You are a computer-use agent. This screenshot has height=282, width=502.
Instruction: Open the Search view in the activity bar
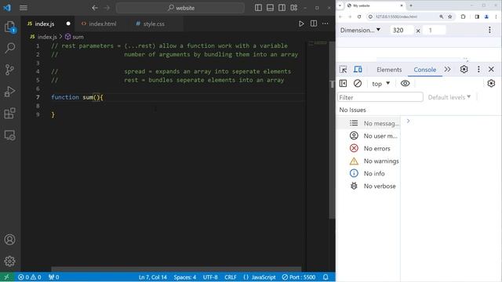point(10,49)
